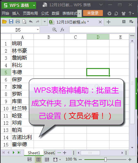Click the zoom lookup icon beside fx
This screenshot has height=163, width=138.
55,30
